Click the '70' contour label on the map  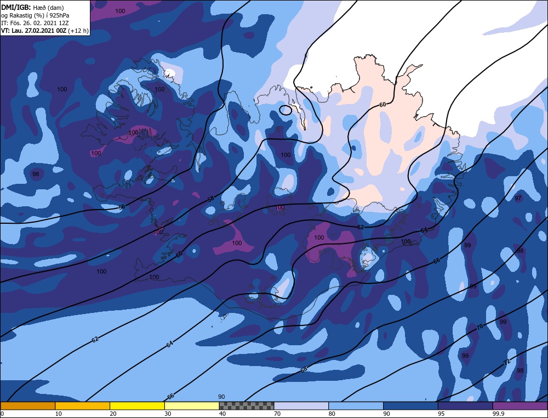point(480,327)
